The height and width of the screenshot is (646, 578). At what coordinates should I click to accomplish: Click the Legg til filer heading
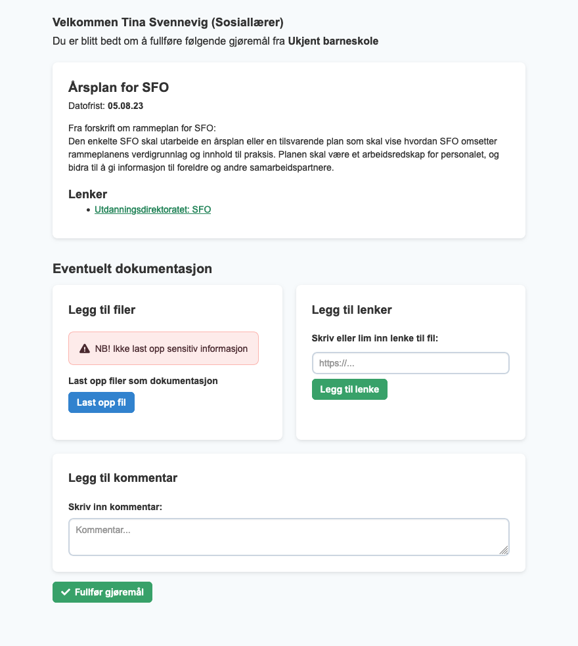point(102,310)
